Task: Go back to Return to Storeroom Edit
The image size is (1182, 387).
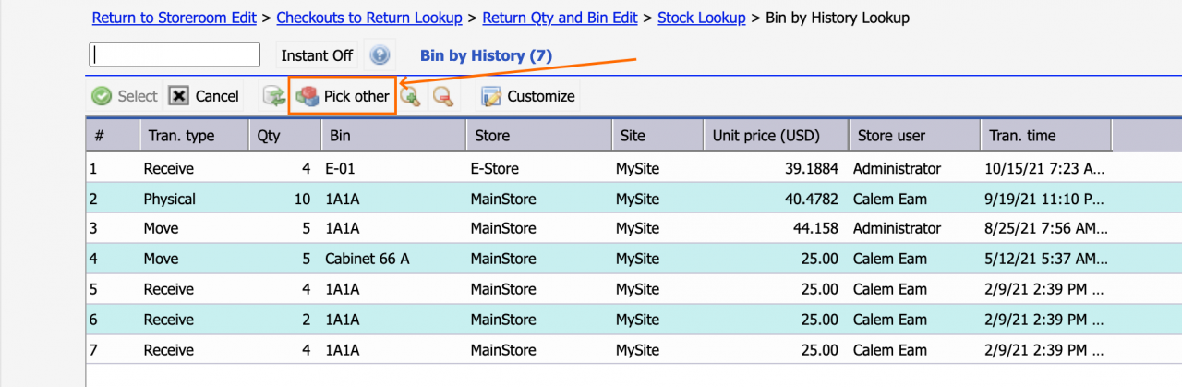Action: [x=175, y=18]
